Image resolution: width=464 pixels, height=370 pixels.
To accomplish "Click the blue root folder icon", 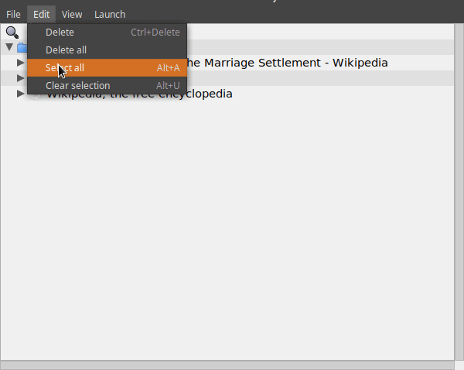I will tap(22, 47).
